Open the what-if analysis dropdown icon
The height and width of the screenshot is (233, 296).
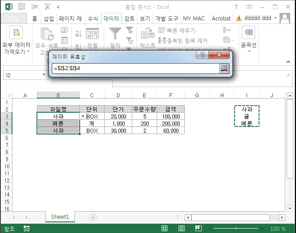229,40
